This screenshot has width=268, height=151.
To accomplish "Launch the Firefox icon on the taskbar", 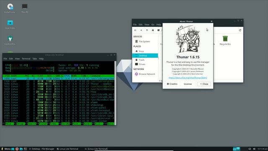I will pyautogui.click(x=17, y=149).
